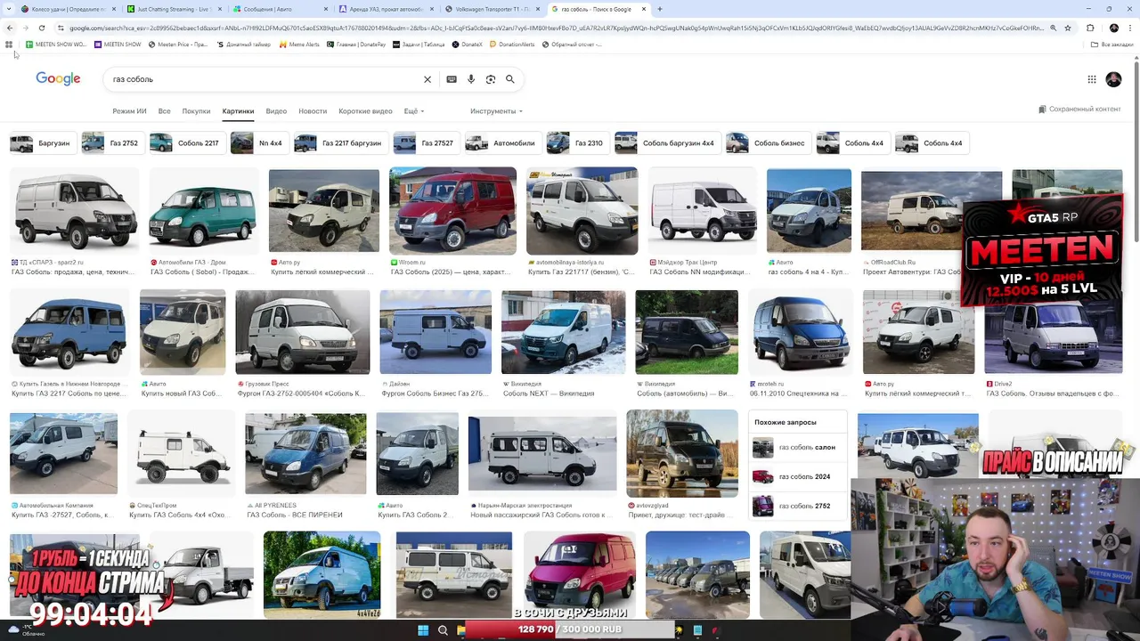Select the 'Автомобили' filter chip
Screen dimensions: 1140x641
[501, 142]
